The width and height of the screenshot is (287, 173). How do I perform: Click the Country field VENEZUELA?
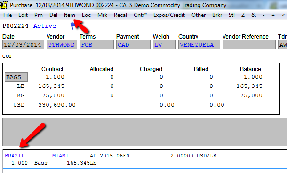pos(199,45)
